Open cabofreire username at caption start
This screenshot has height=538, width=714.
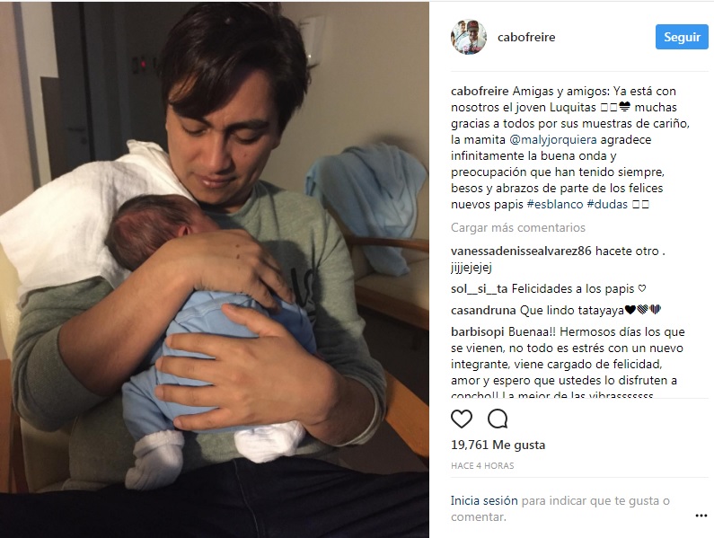pos(480,91)
